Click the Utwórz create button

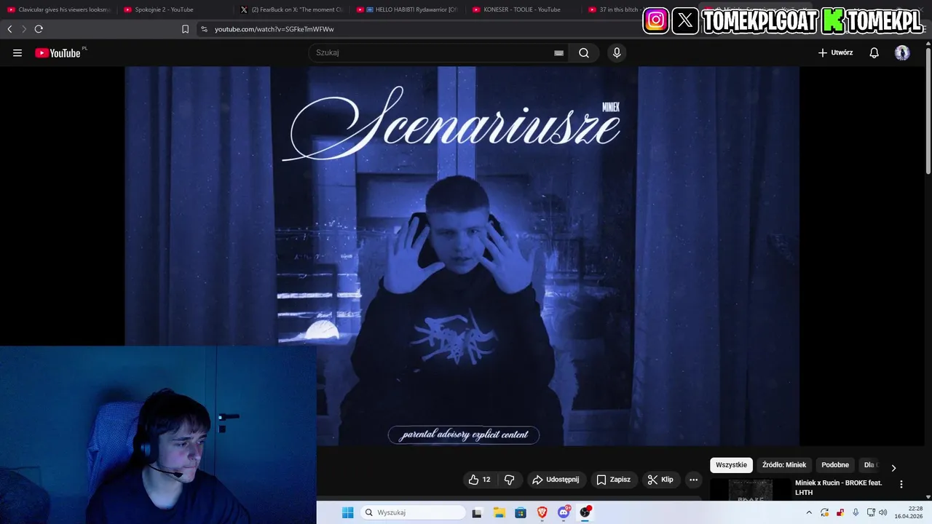coord(835,52)
